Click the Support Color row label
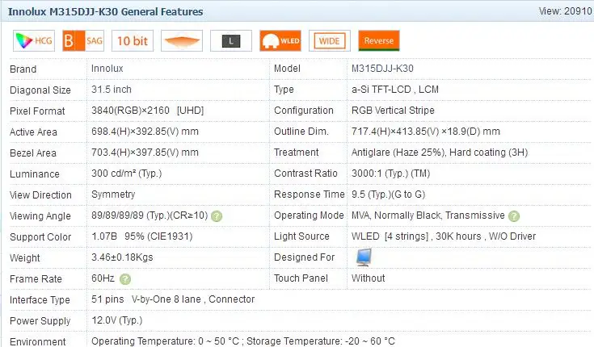This screenshot has width=594, height=347. (x=40, y=237)
